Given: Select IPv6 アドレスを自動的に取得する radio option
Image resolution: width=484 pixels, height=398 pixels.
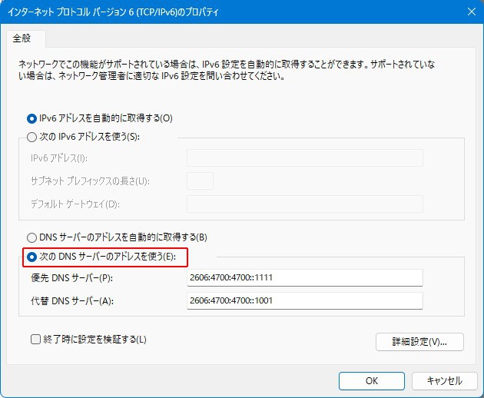Looking at the screenshot, I should click(x=32, y=118).
